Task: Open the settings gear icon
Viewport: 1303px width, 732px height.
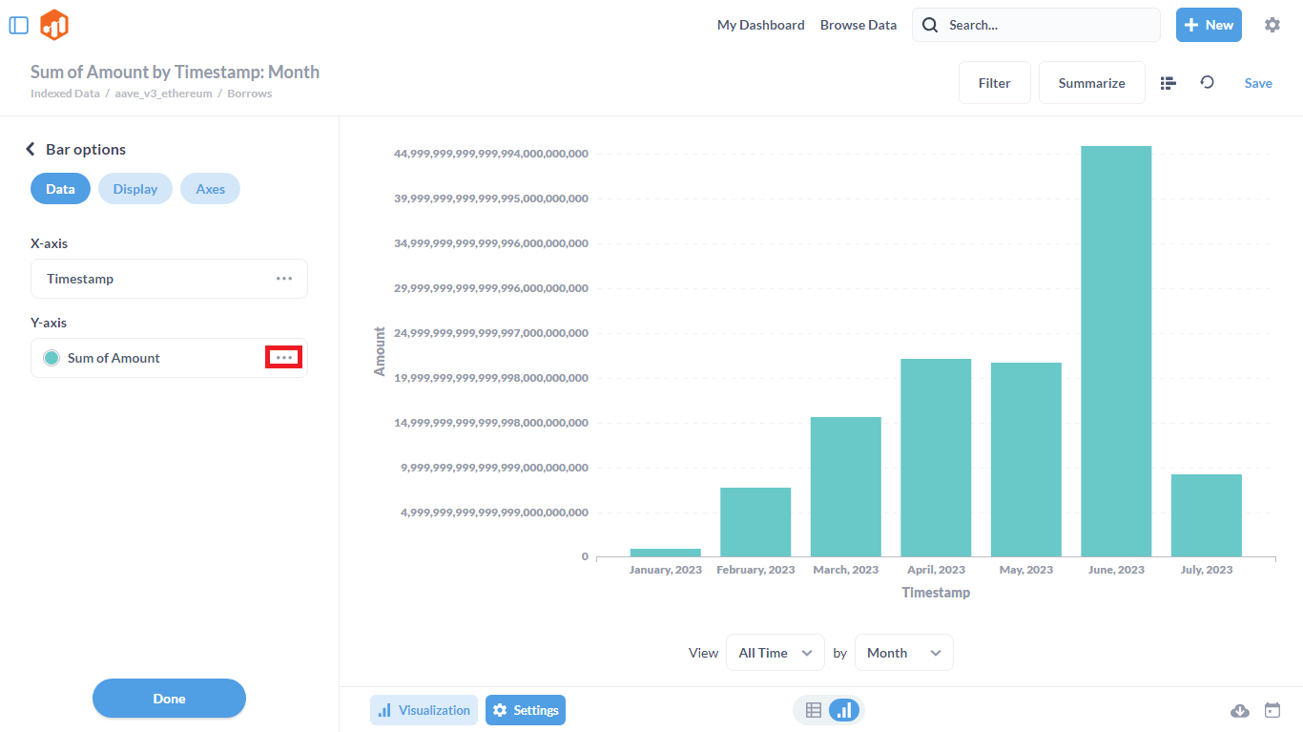Action: point(1272,25)
